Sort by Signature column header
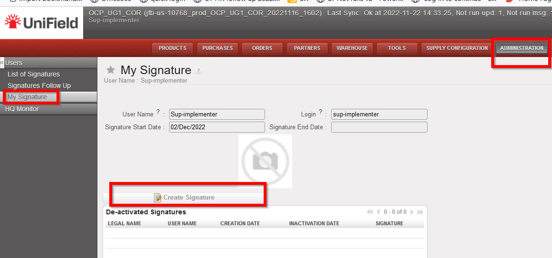Image resolution: width=552 pixels, height=258 pixels. tap(390, 223)
